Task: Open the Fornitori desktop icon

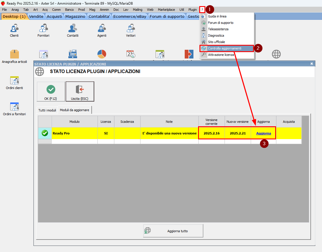Action: click(43, 30)
